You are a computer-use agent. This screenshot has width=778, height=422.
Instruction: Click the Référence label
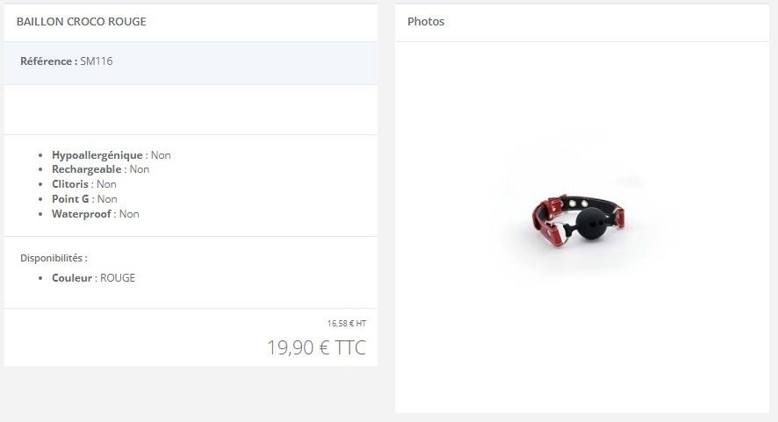48,61
